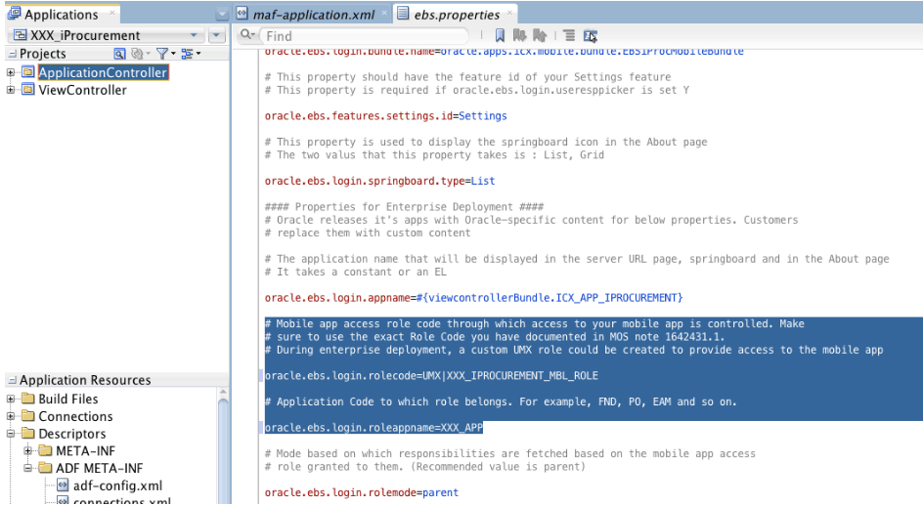Collapse the Application Resources section

pos(12,380)
